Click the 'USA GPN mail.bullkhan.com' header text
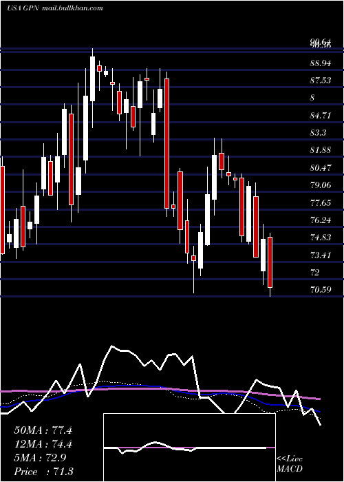 click(54, 8)
